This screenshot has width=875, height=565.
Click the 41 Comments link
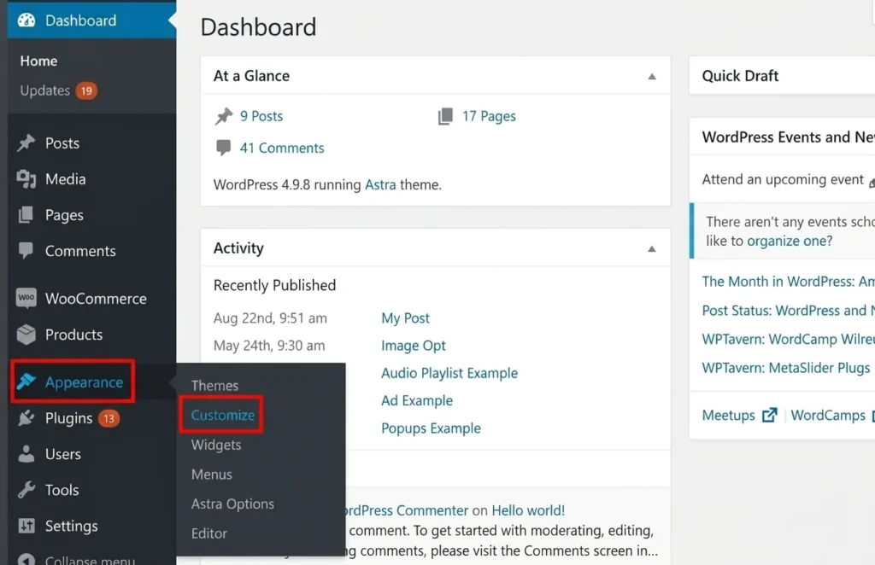click(x=282, y=148)
